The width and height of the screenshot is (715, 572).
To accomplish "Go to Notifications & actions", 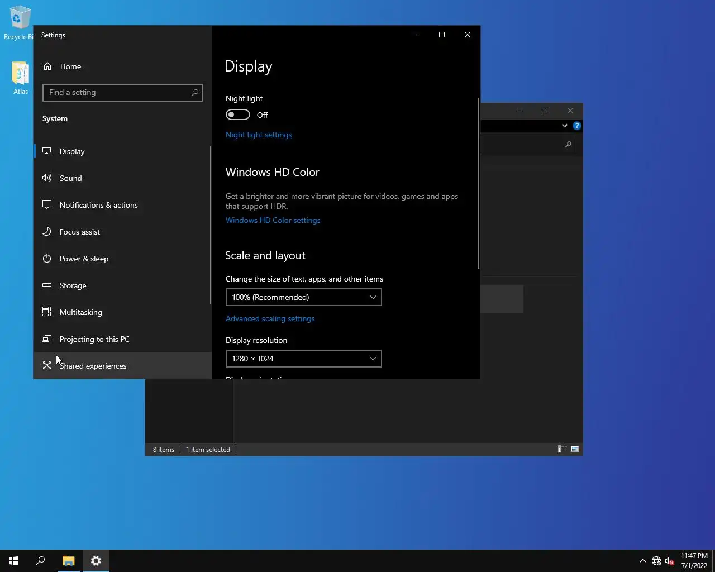I will (x=122, y=205).
